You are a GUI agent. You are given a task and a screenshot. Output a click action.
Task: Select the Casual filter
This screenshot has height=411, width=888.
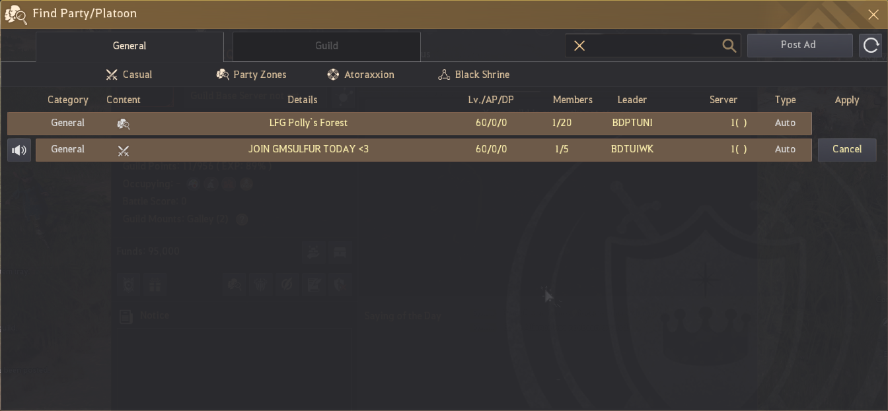tap(129, 75)
